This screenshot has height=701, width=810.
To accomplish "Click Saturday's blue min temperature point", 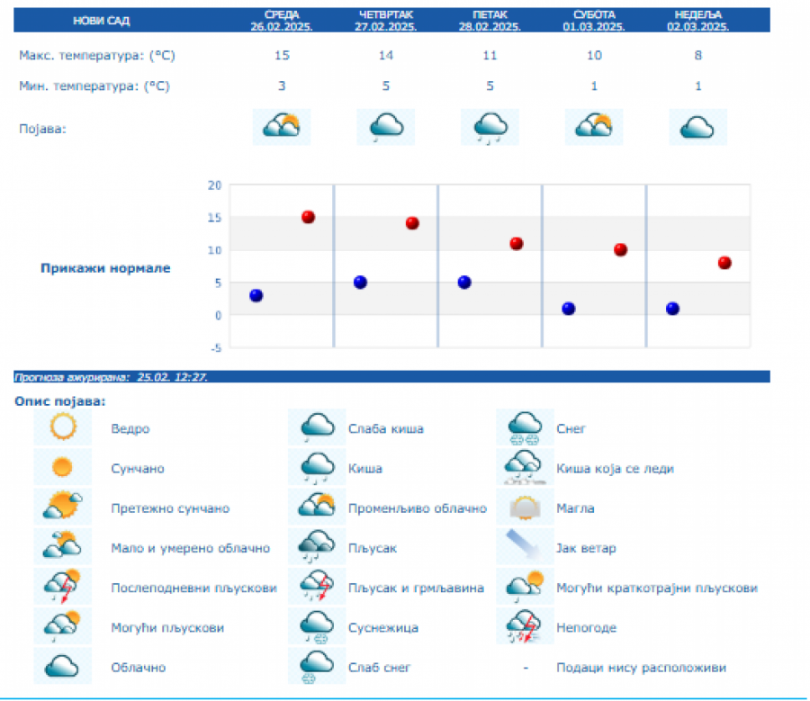I will 568,309.
